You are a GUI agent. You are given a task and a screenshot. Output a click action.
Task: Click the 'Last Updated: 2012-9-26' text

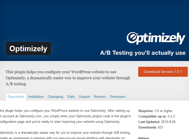(x=157, y=122)
